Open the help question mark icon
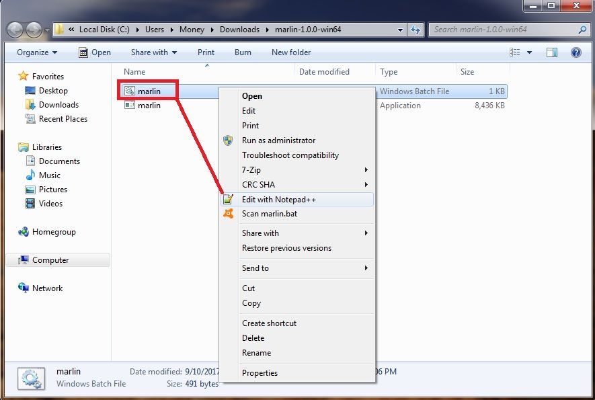The width and height of the screenshot is (595, 400). point(576,52)
